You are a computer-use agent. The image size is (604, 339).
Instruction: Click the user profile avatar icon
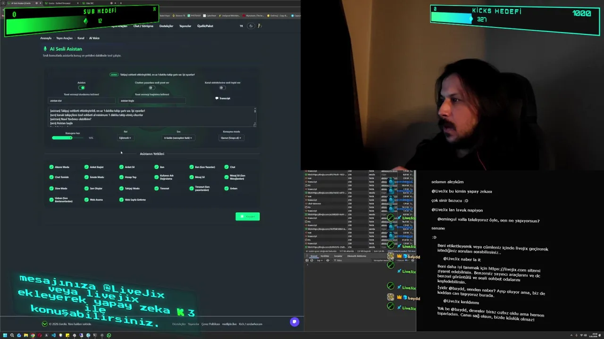tap(259, 26)
